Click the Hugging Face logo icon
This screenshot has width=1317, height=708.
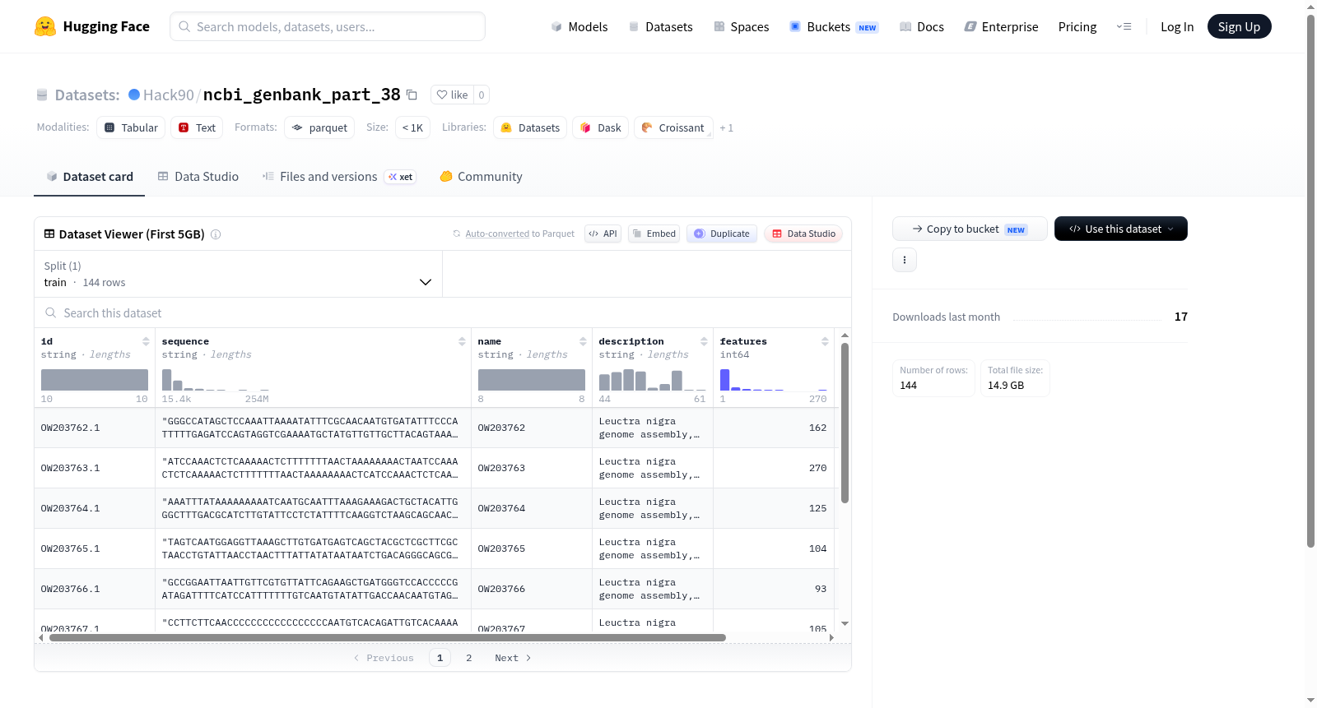45,26
